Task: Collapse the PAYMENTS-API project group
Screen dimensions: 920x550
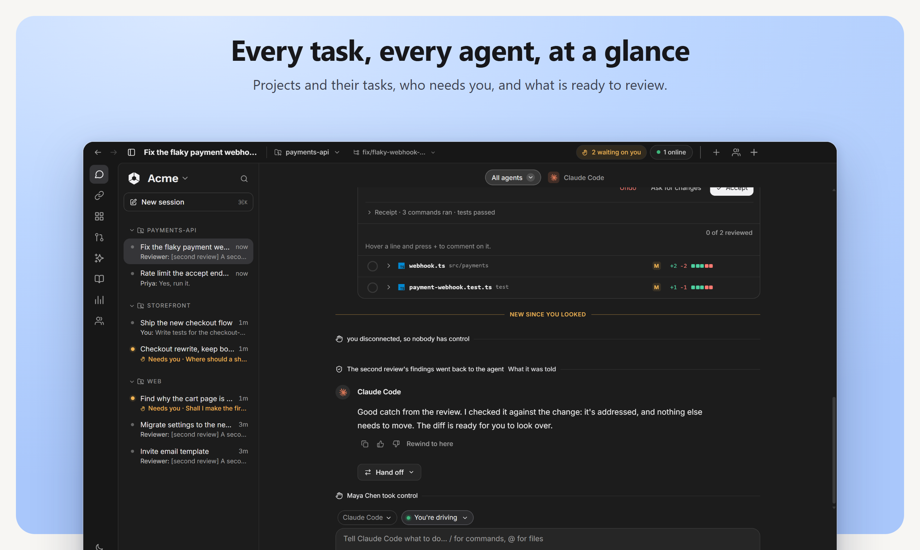Action: click(x=132, y=230)
